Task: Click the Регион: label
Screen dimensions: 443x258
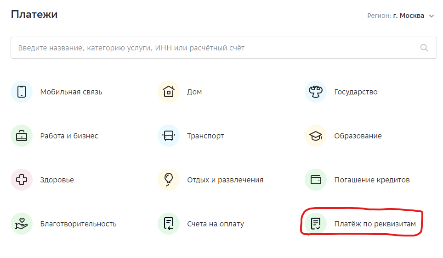Action: 379,16
